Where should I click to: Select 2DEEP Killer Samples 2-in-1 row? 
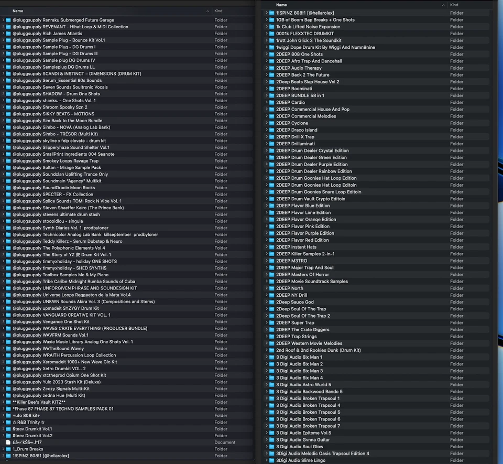click(376, 254)
